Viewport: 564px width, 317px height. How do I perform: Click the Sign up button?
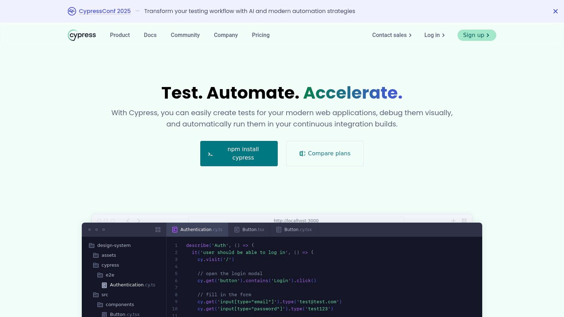pyautogui.click(x=477, y=35)
